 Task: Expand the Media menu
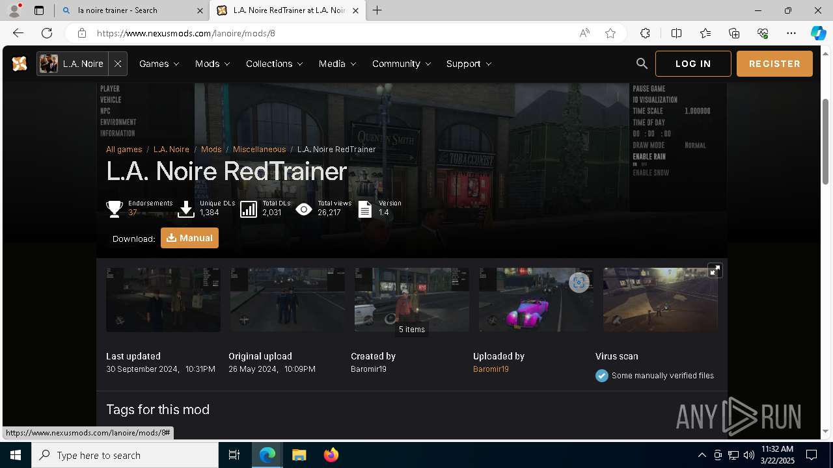click(337, 64)
